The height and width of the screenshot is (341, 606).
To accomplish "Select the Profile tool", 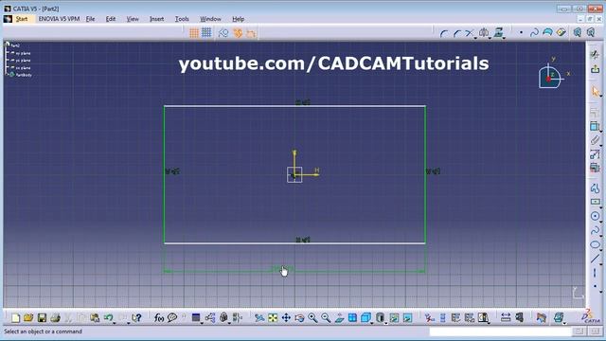I will pyautogui.click(x=595, y=188).
